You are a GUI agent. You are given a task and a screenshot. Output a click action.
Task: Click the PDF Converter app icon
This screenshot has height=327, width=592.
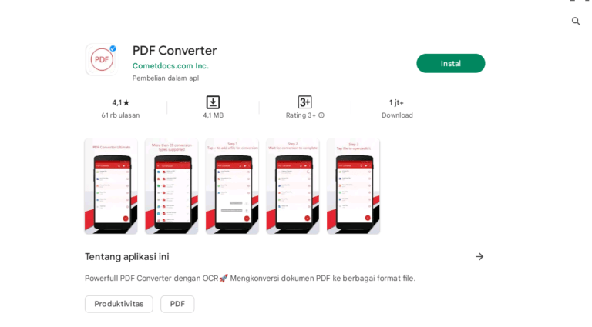[102, 59]
